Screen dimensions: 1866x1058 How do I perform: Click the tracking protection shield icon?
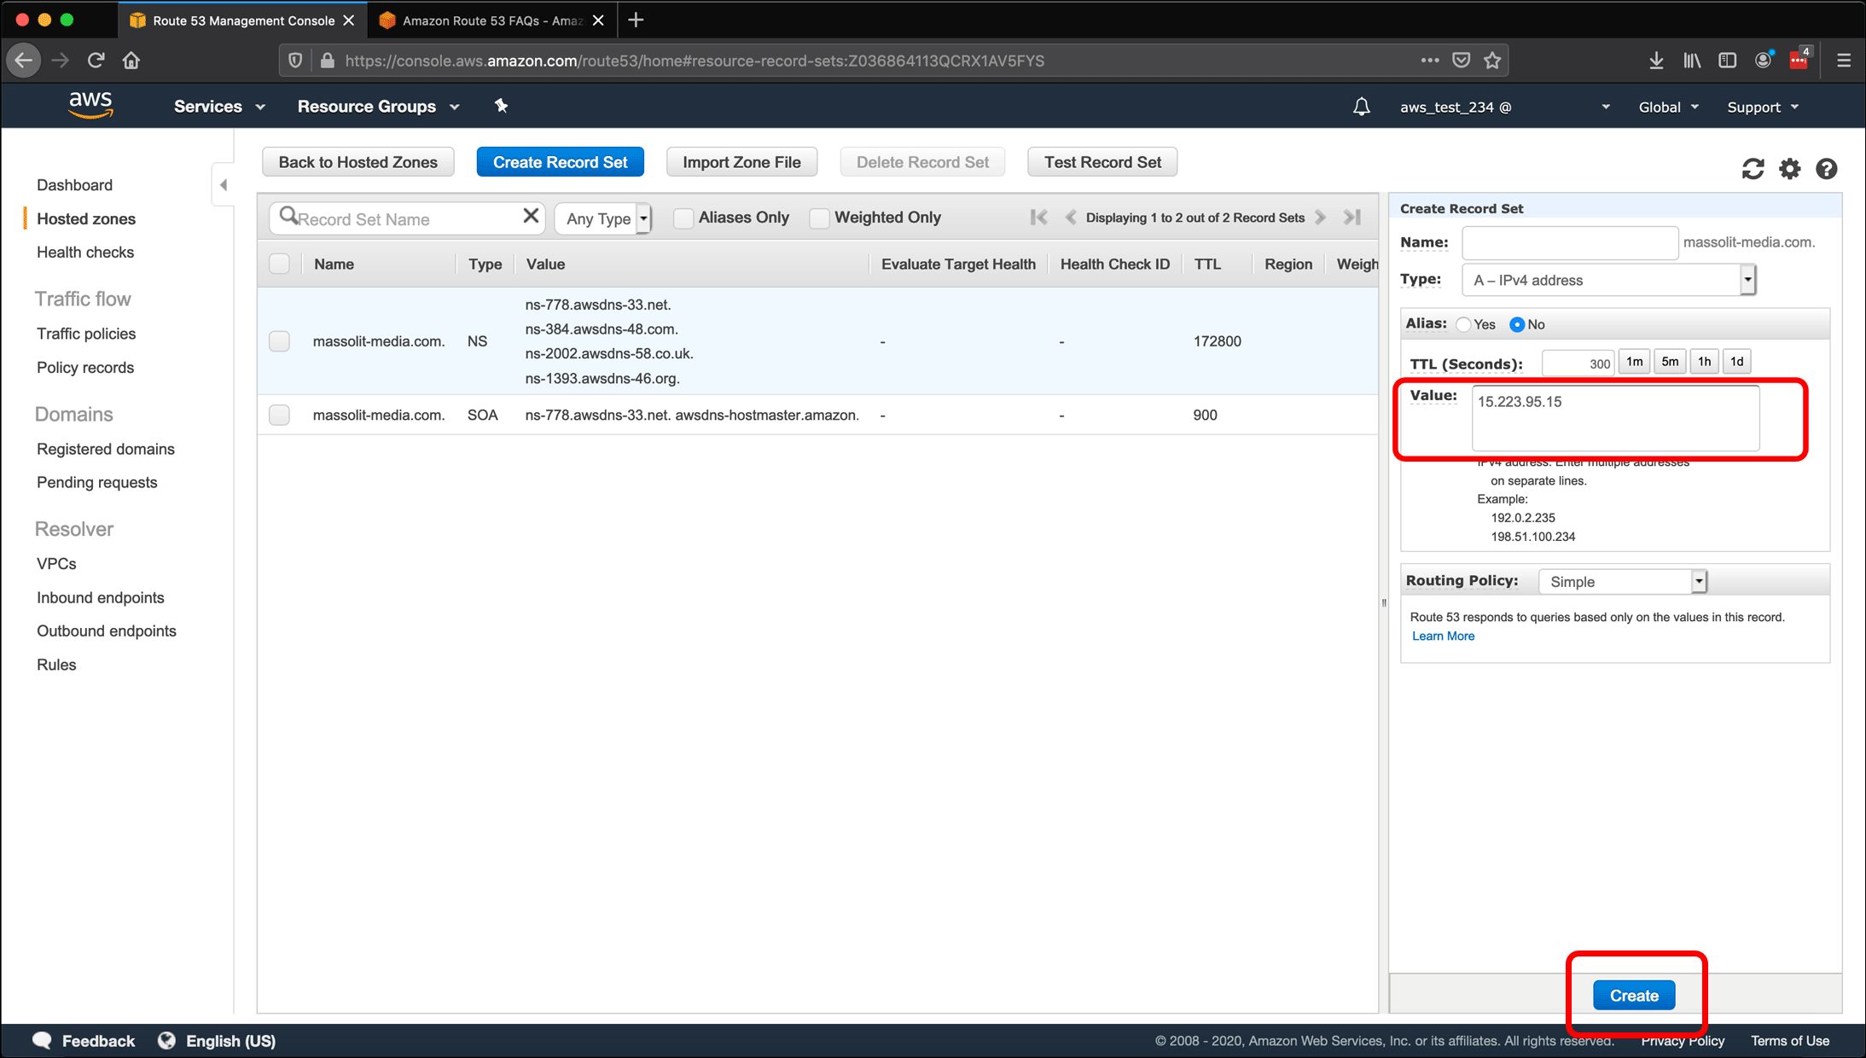[x=295, y=61]
